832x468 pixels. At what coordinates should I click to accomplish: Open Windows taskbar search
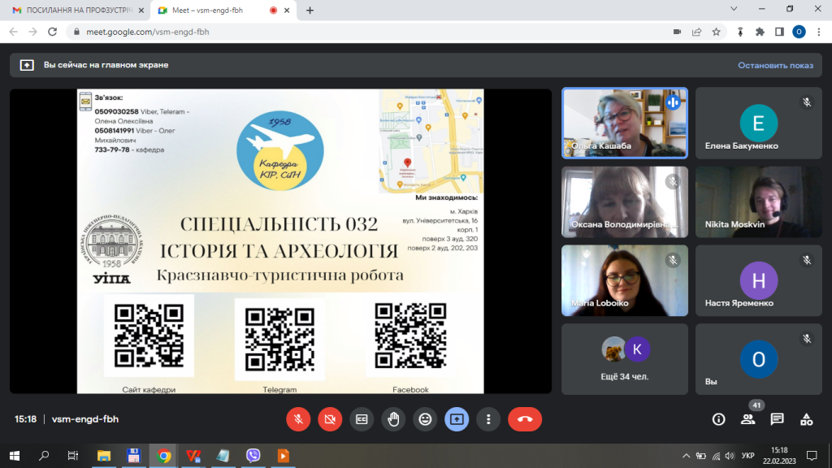[44, 456]
